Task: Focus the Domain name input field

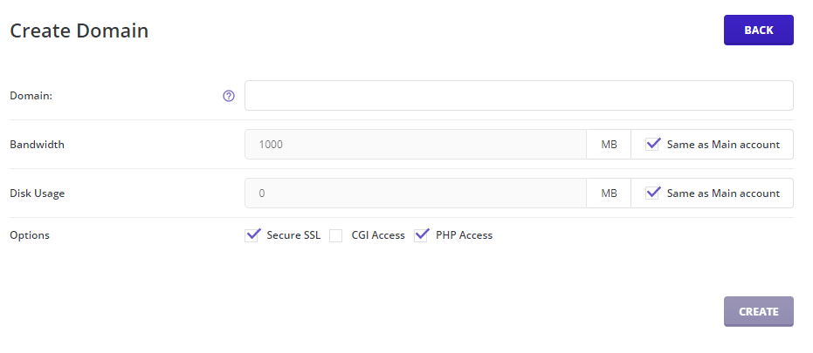Action: (519, 96)
